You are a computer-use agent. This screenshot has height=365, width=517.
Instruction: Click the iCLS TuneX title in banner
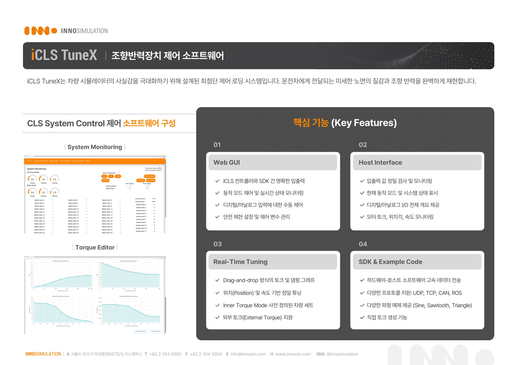pyautogui.click(x=64, y=55)
